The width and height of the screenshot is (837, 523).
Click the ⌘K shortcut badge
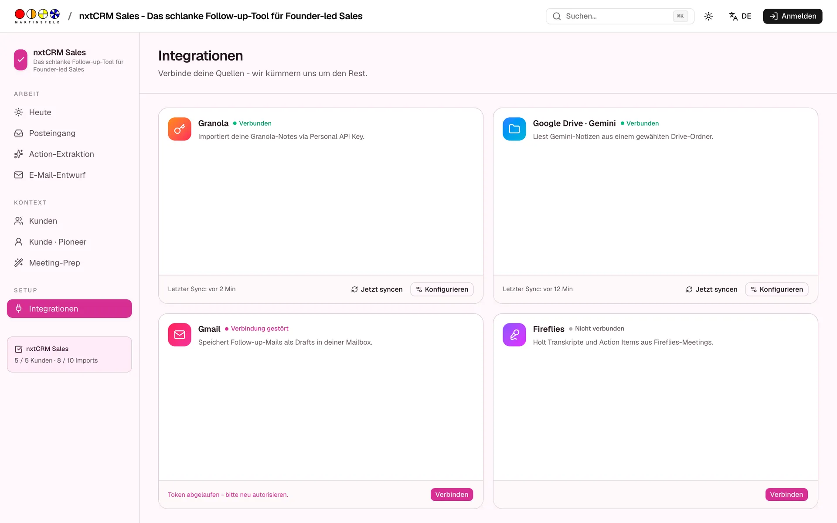(680, 16)
